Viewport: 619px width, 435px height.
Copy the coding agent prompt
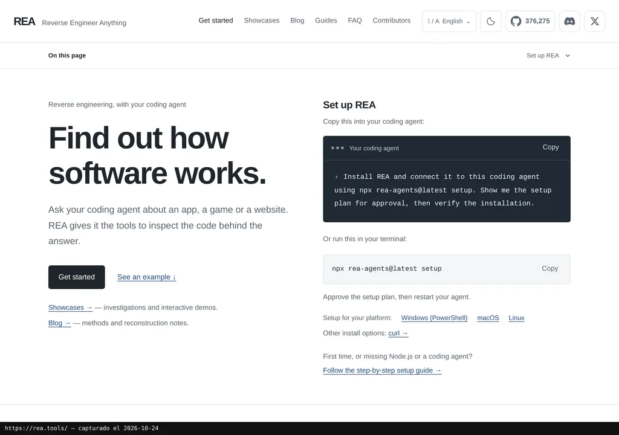click(x=551, y=147)
